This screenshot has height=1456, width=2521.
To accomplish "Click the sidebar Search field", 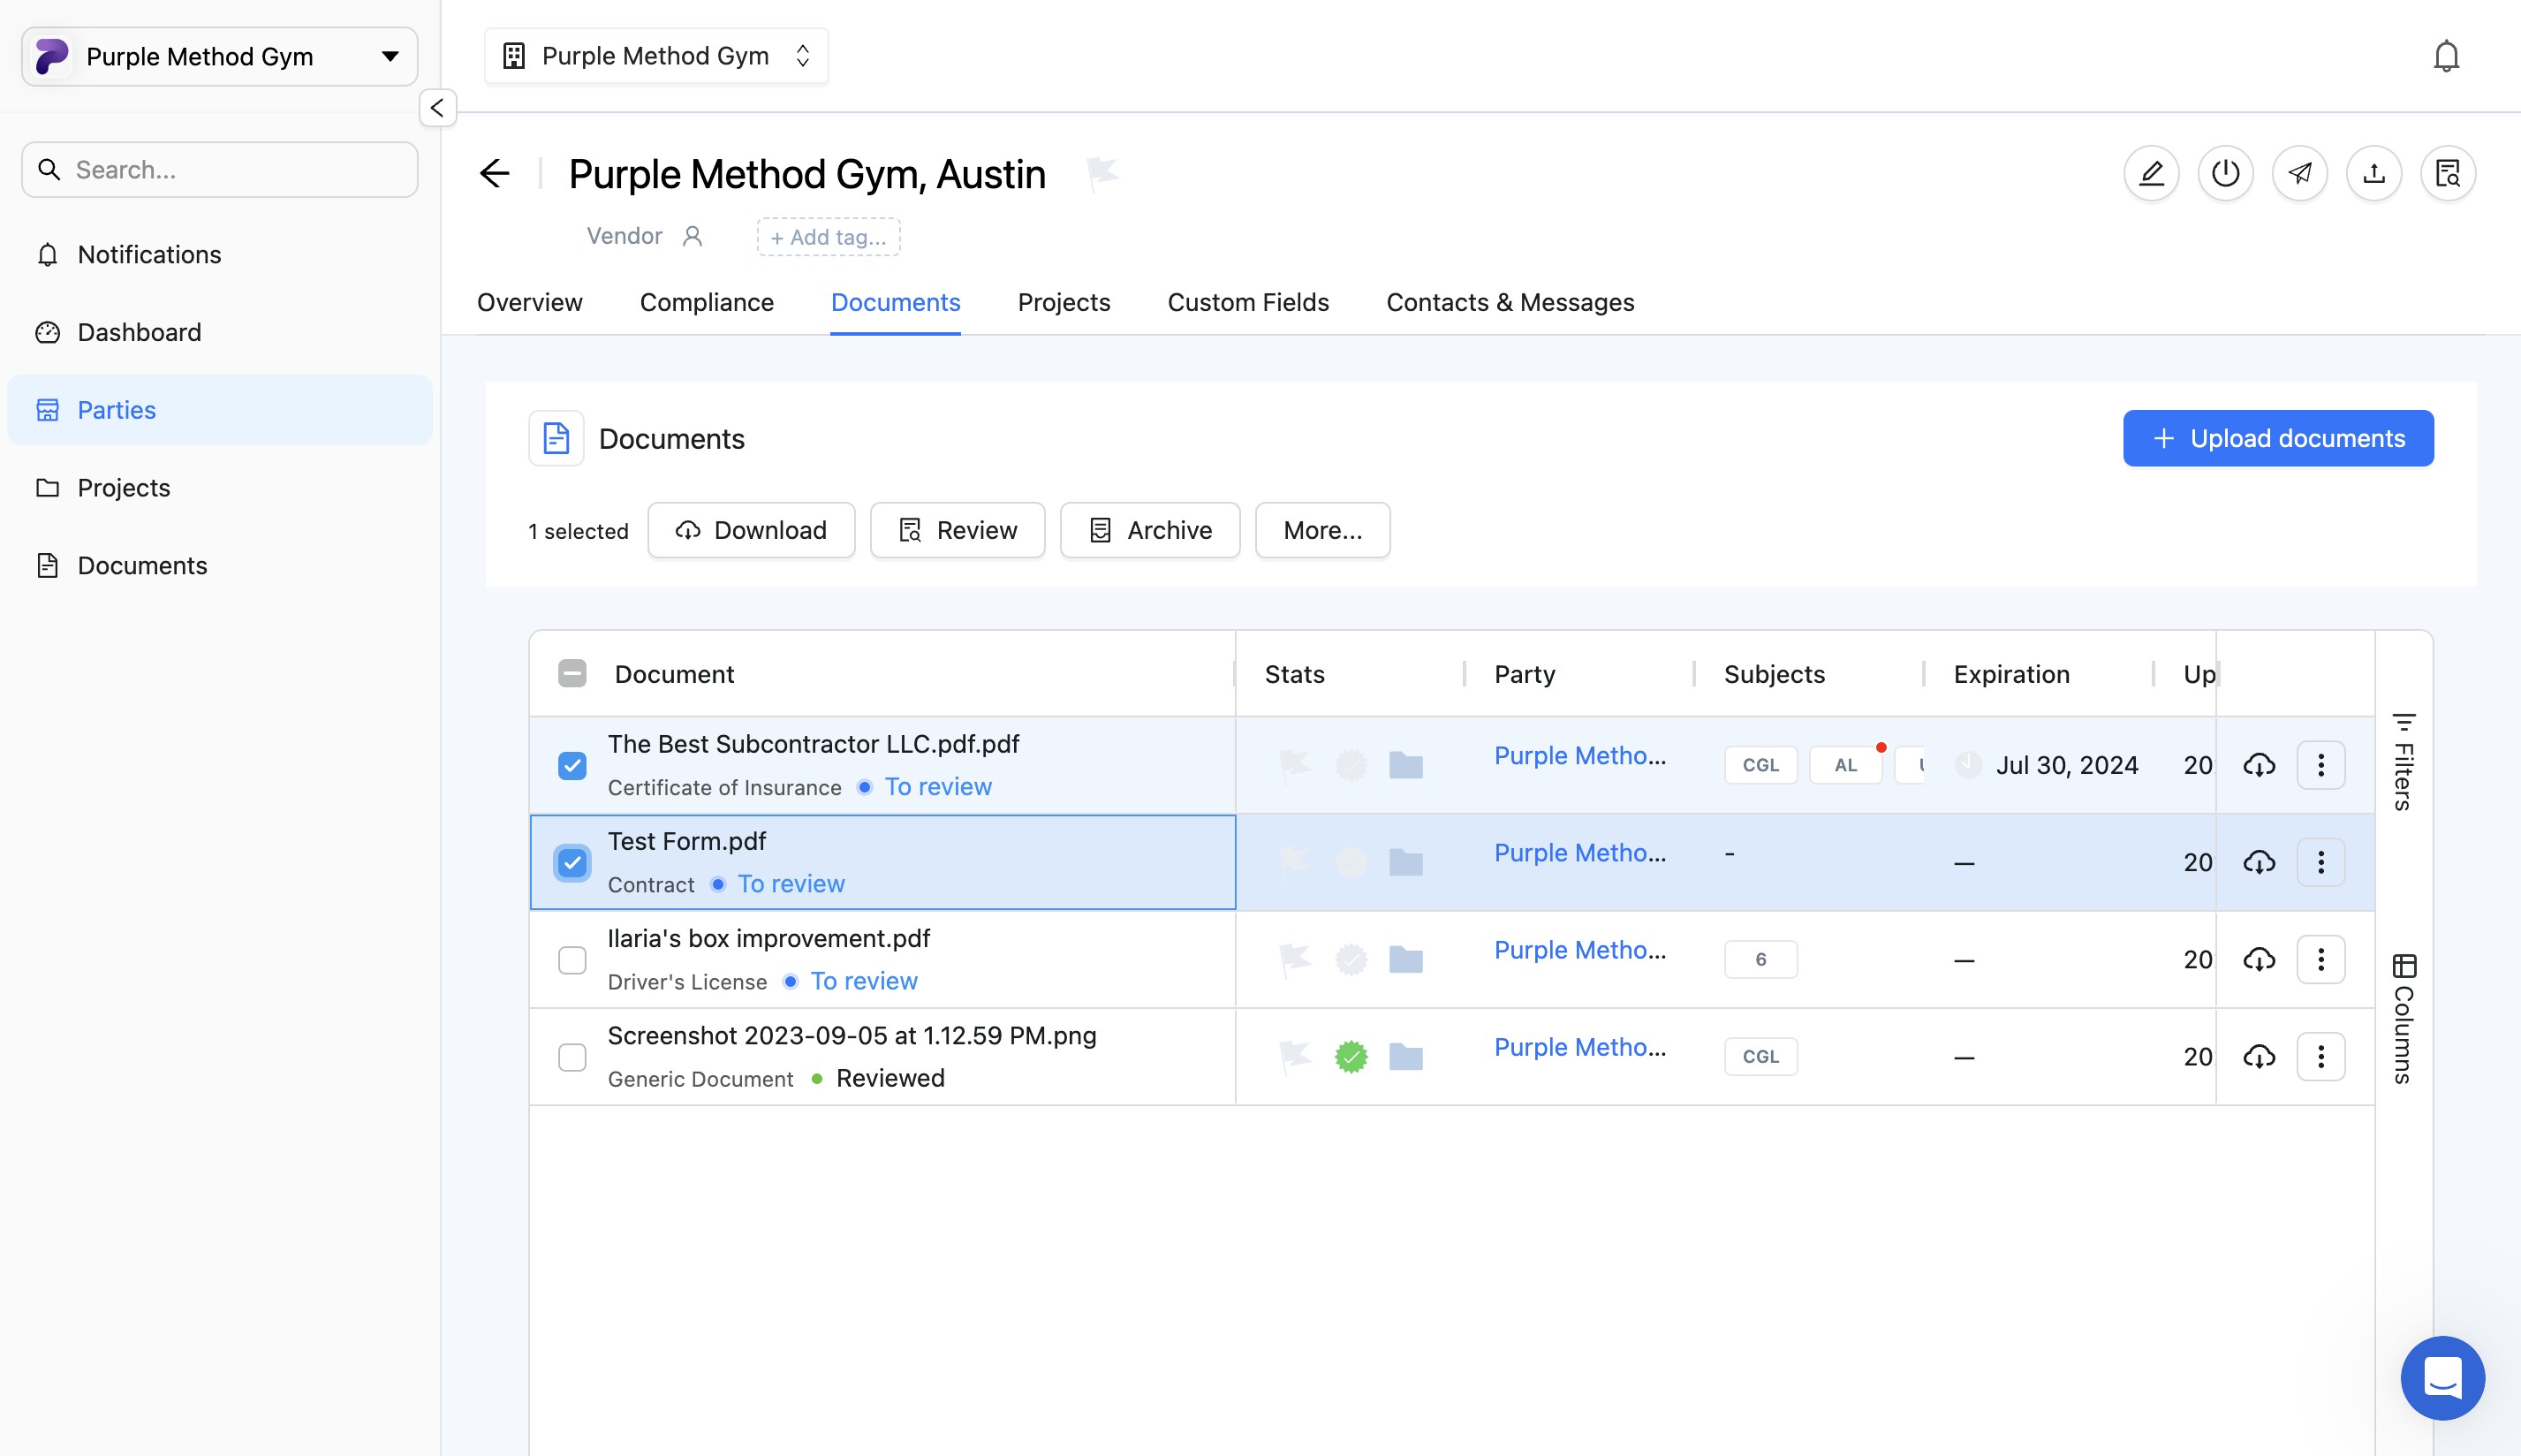I will [220, 170].
